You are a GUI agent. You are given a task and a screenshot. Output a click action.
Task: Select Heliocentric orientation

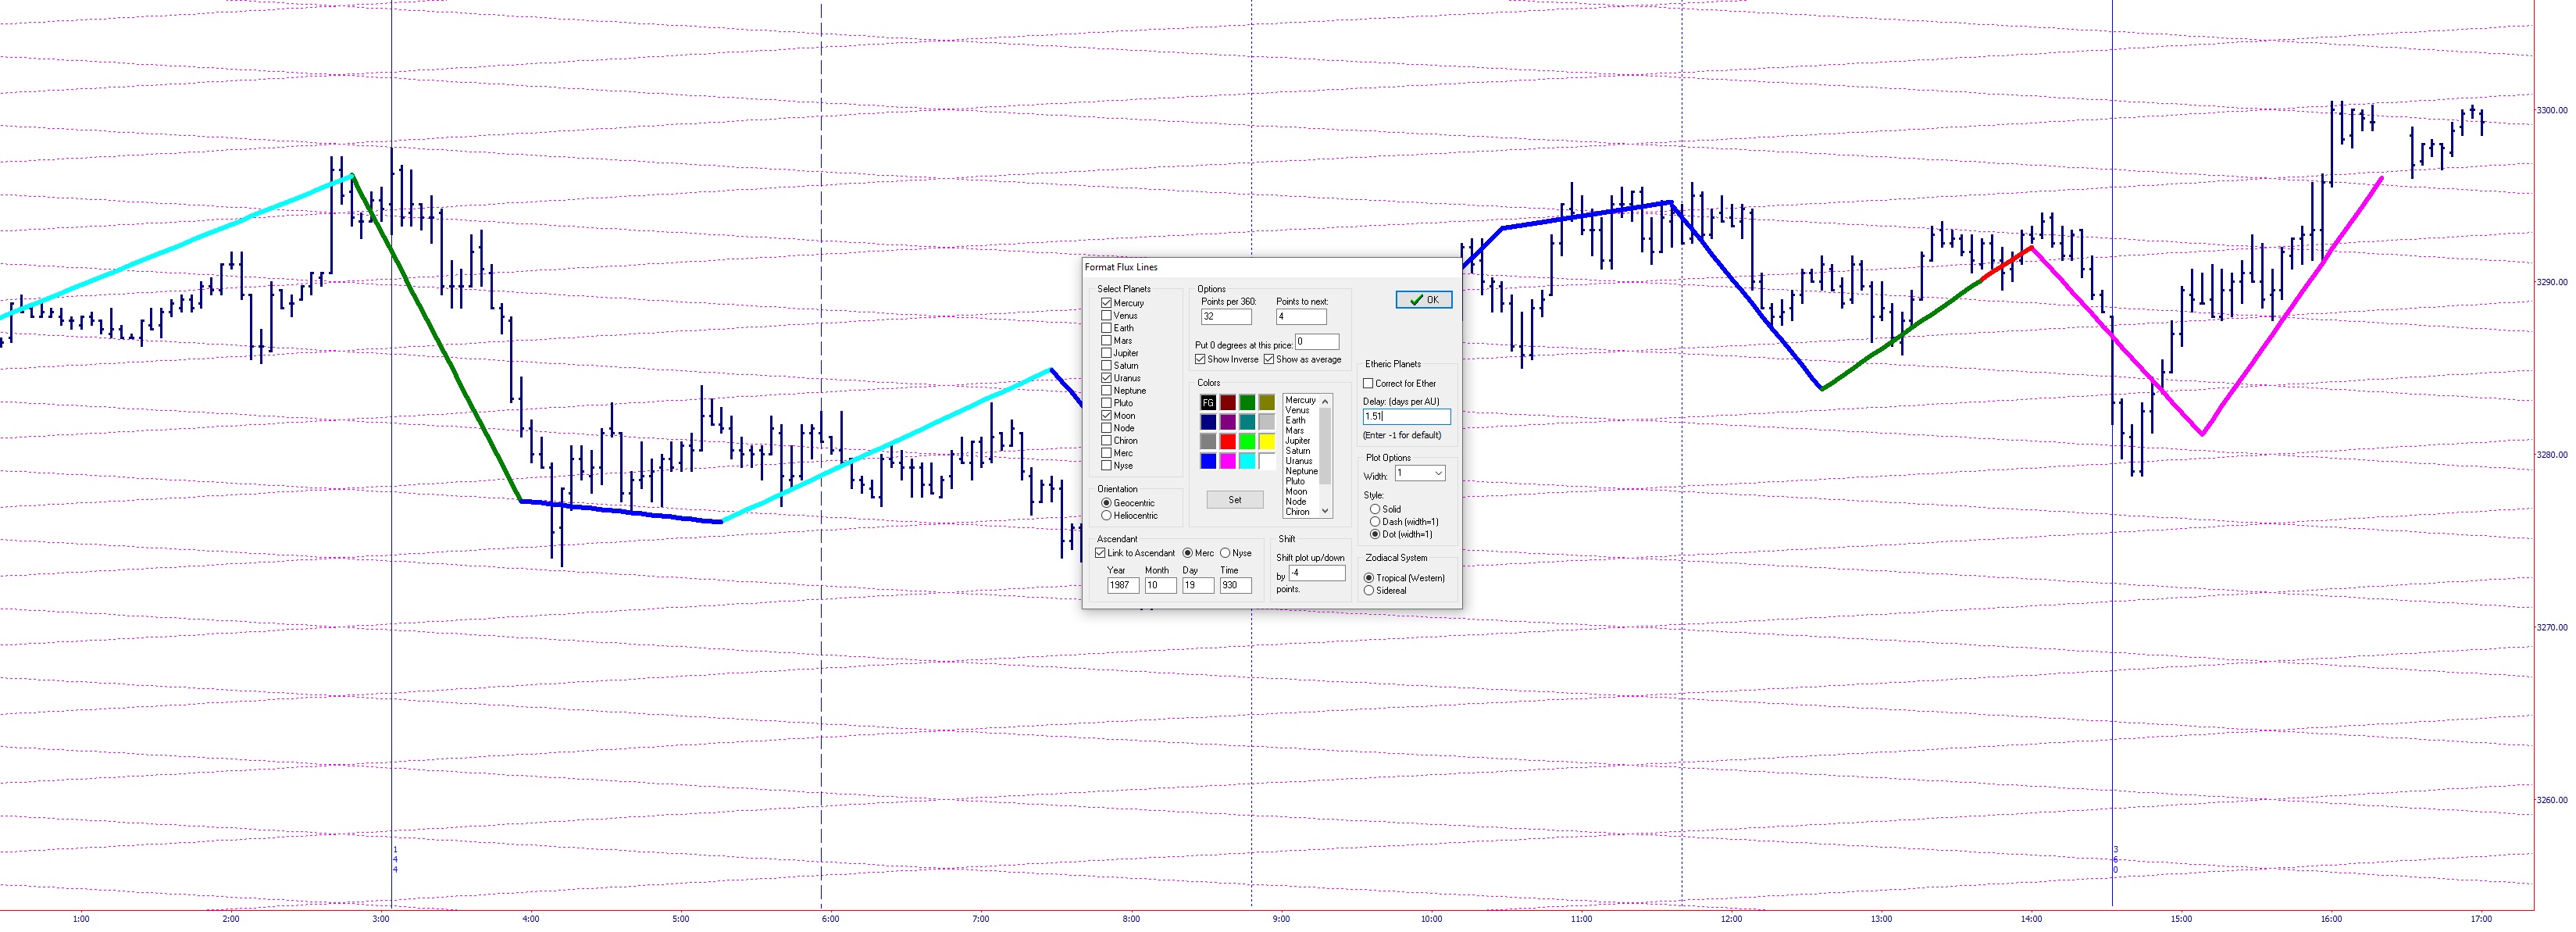coord(1106,516)
